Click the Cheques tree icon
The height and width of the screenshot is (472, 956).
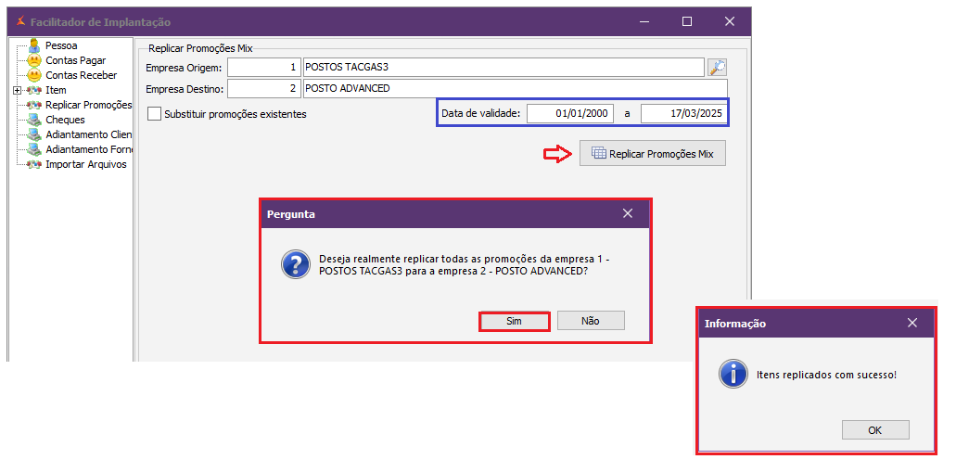click(x=34, y=120)
